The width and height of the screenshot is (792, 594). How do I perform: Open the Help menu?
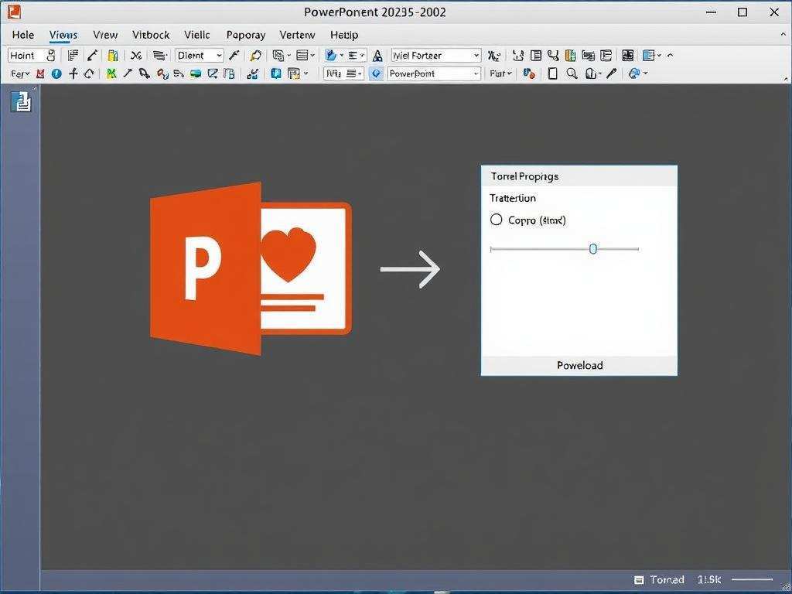click(x=343, y=35)
